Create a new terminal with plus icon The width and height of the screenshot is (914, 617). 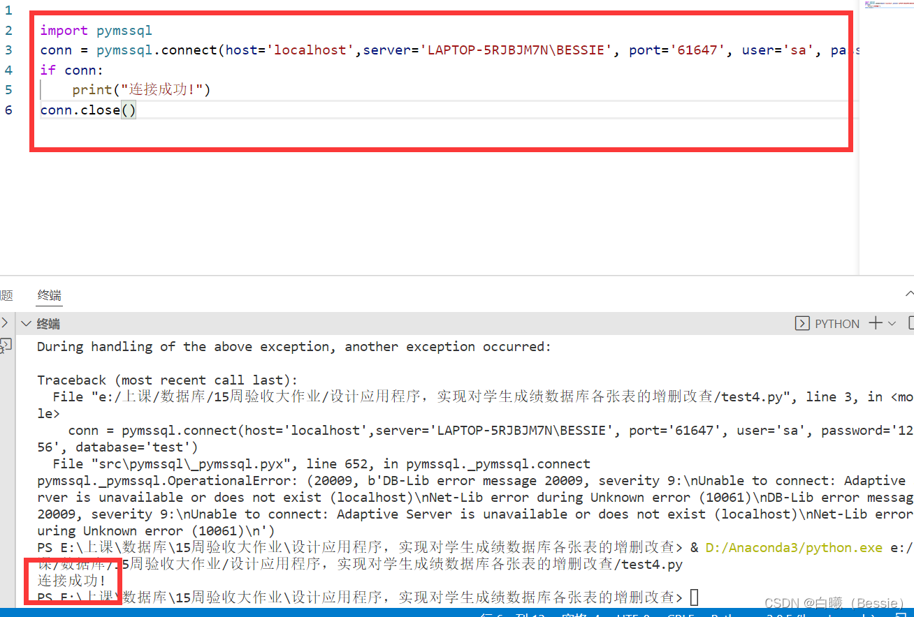(x=875, y=323)
